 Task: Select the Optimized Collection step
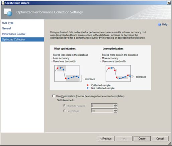click(22, 39)
